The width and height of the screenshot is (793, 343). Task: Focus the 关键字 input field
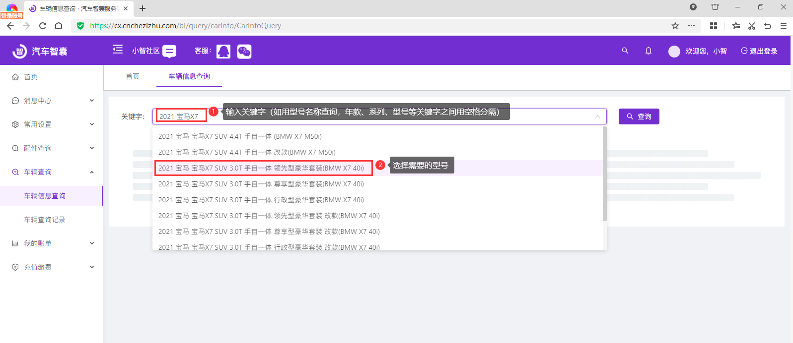coord(379,116)
